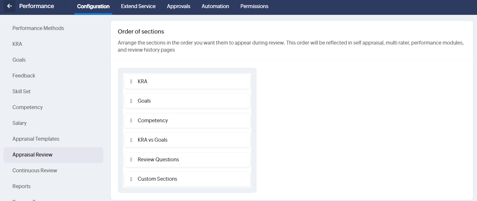This screenshot has height=201, width=477.
Task: Switch to the Approvals tab
Action: pos(179,6)
